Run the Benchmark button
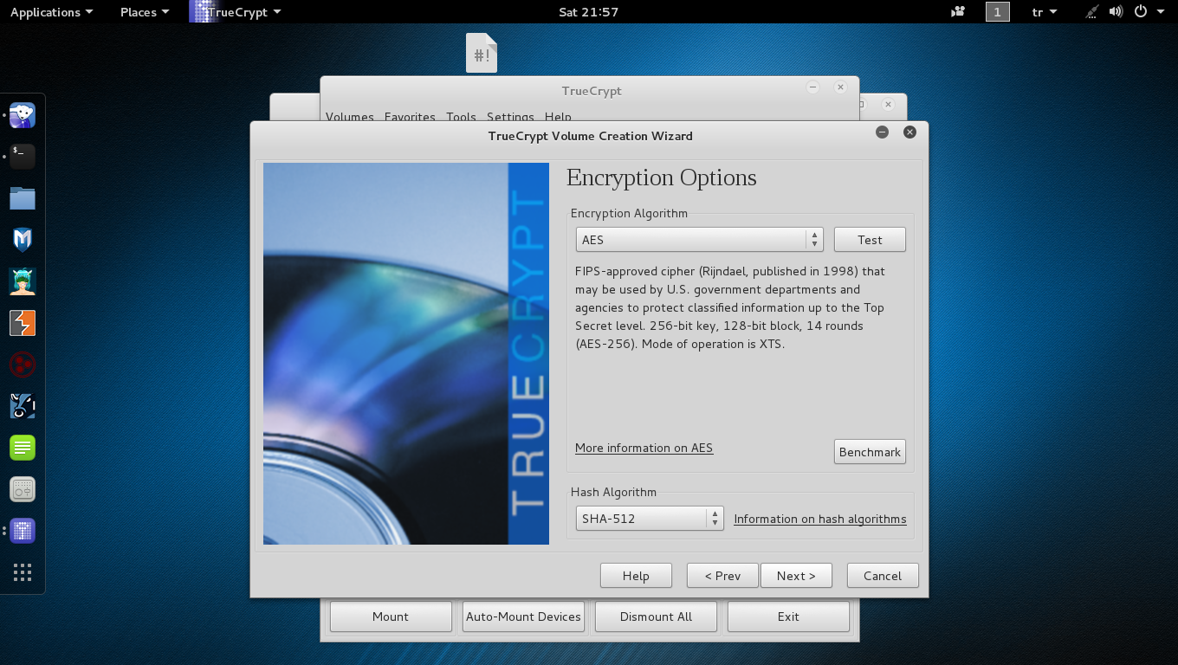Screen dimensions: 1178x665 point(870,452)
